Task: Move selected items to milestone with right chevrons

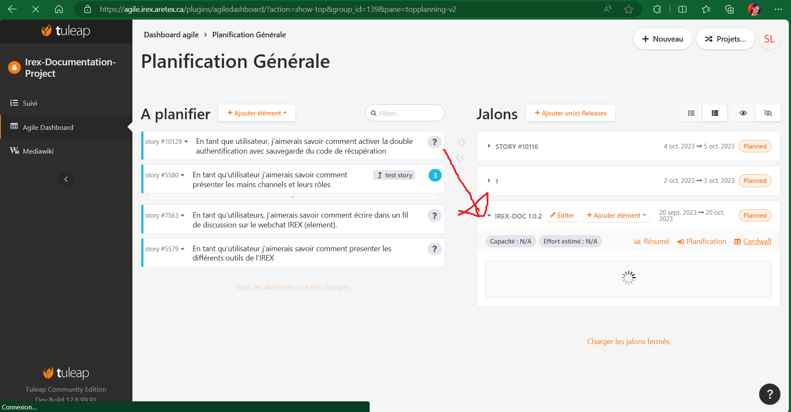Action: pos(460,142)
